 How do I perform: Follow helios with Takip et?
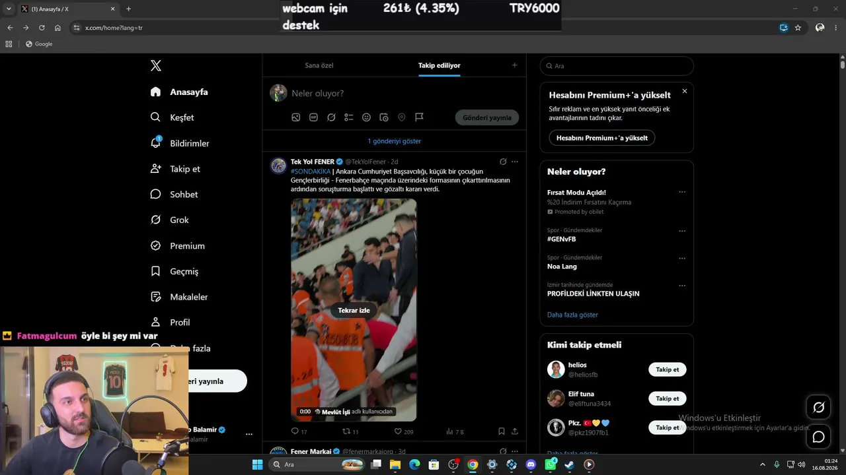pos(668,369)
